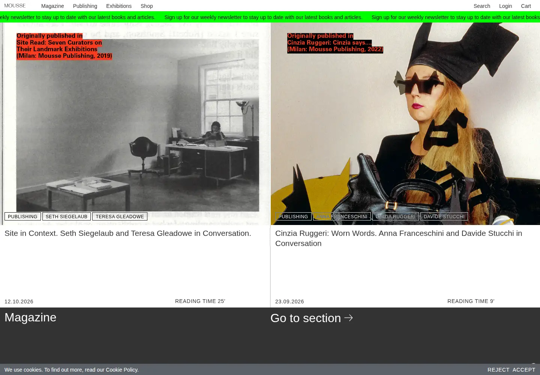This screenshot has height=375, width=540.
Task: Accept cookies
Action: [x=524, y=370]
